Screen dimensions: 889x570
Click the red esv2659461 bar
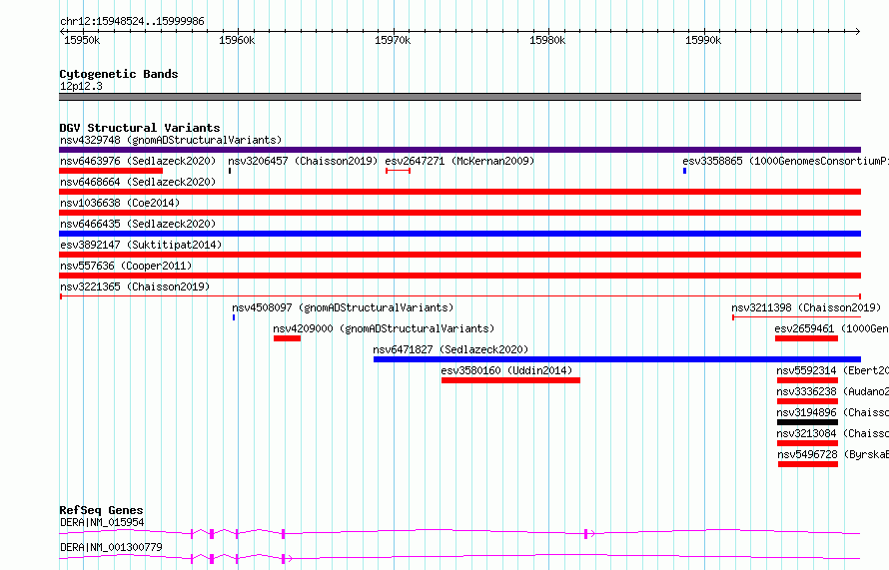pyautogui.click(x=806, y=338)
